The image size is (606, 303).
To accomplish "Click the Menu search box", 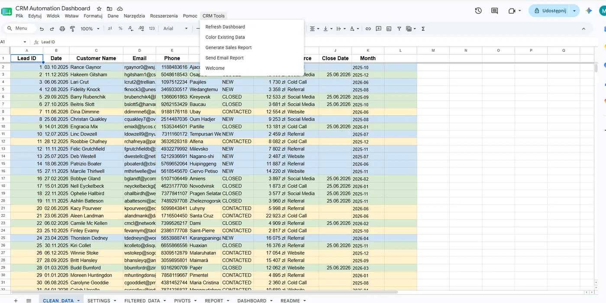I will [19, 29].
